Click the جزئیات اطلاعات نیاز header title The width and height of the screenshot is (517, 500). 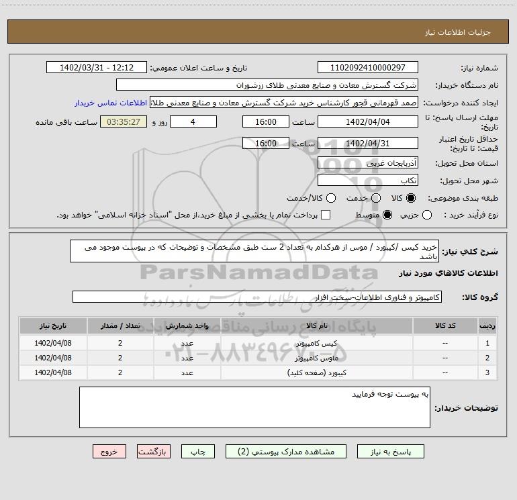(x=458, y=32)
